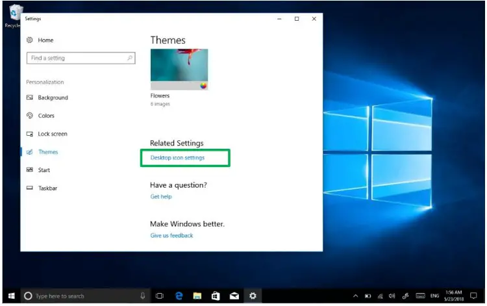The image size is (487, 306).
Task: Close the Settings window
Action: (x=314, y=19)
